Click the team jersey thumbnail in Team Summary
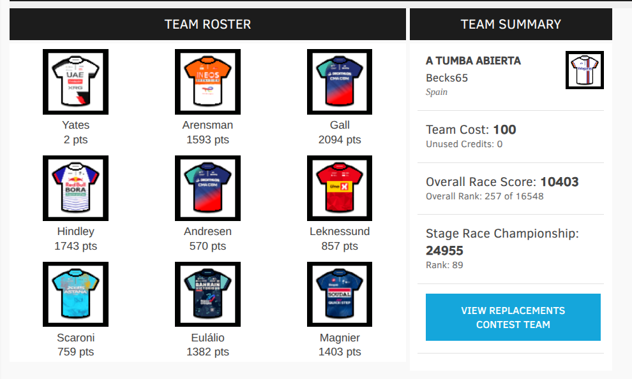 click(584, 70)
